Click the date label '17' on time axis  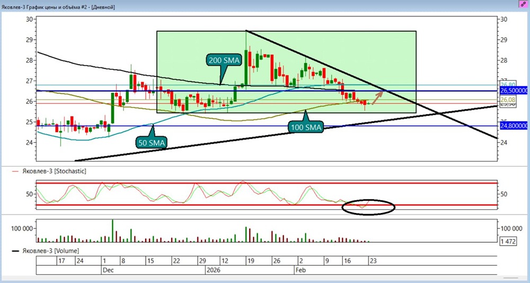click(x=61, y=261)
